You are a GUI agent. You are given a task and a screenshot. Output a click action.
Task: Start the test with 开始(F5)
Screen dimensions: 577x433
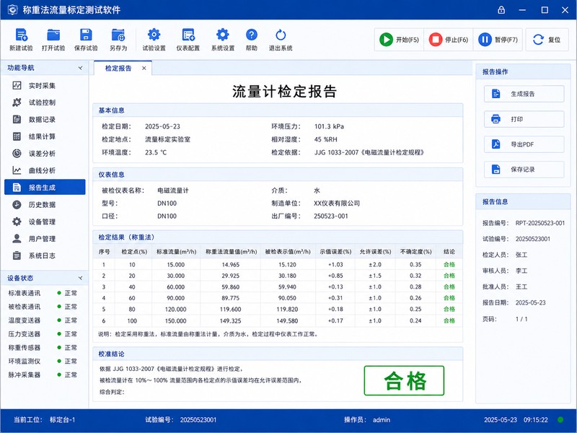click(x=400, y=40)
